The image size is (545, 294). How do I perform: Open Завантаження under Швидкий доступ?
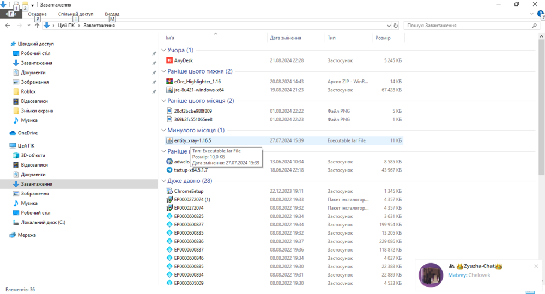pos(37,63)
